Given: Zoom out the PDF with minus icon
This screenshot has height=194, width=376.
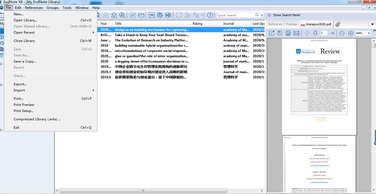Looking at the screenshot, I should [x=342, y=33].
